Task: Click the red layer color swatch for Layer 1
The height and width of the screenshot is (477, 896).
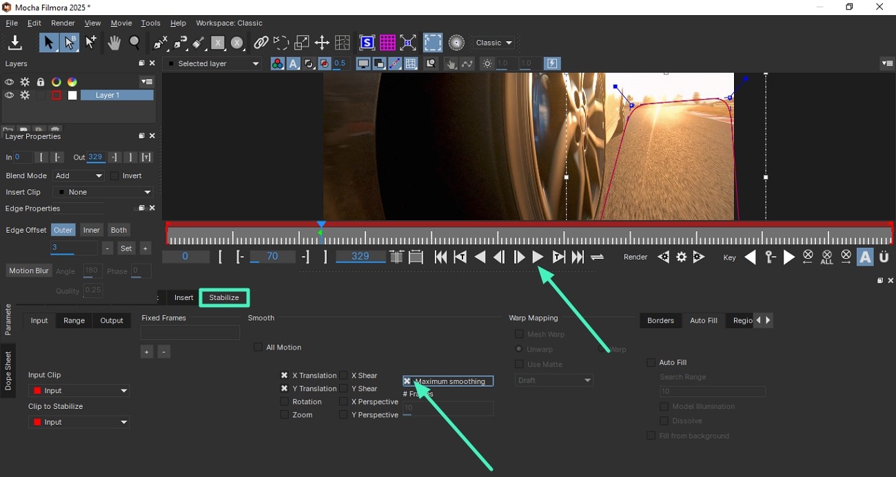Action: (56, 95)
